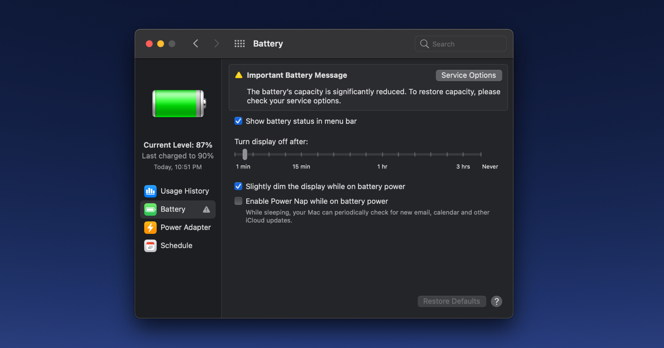Open the Schedule pane

(178, 246)
